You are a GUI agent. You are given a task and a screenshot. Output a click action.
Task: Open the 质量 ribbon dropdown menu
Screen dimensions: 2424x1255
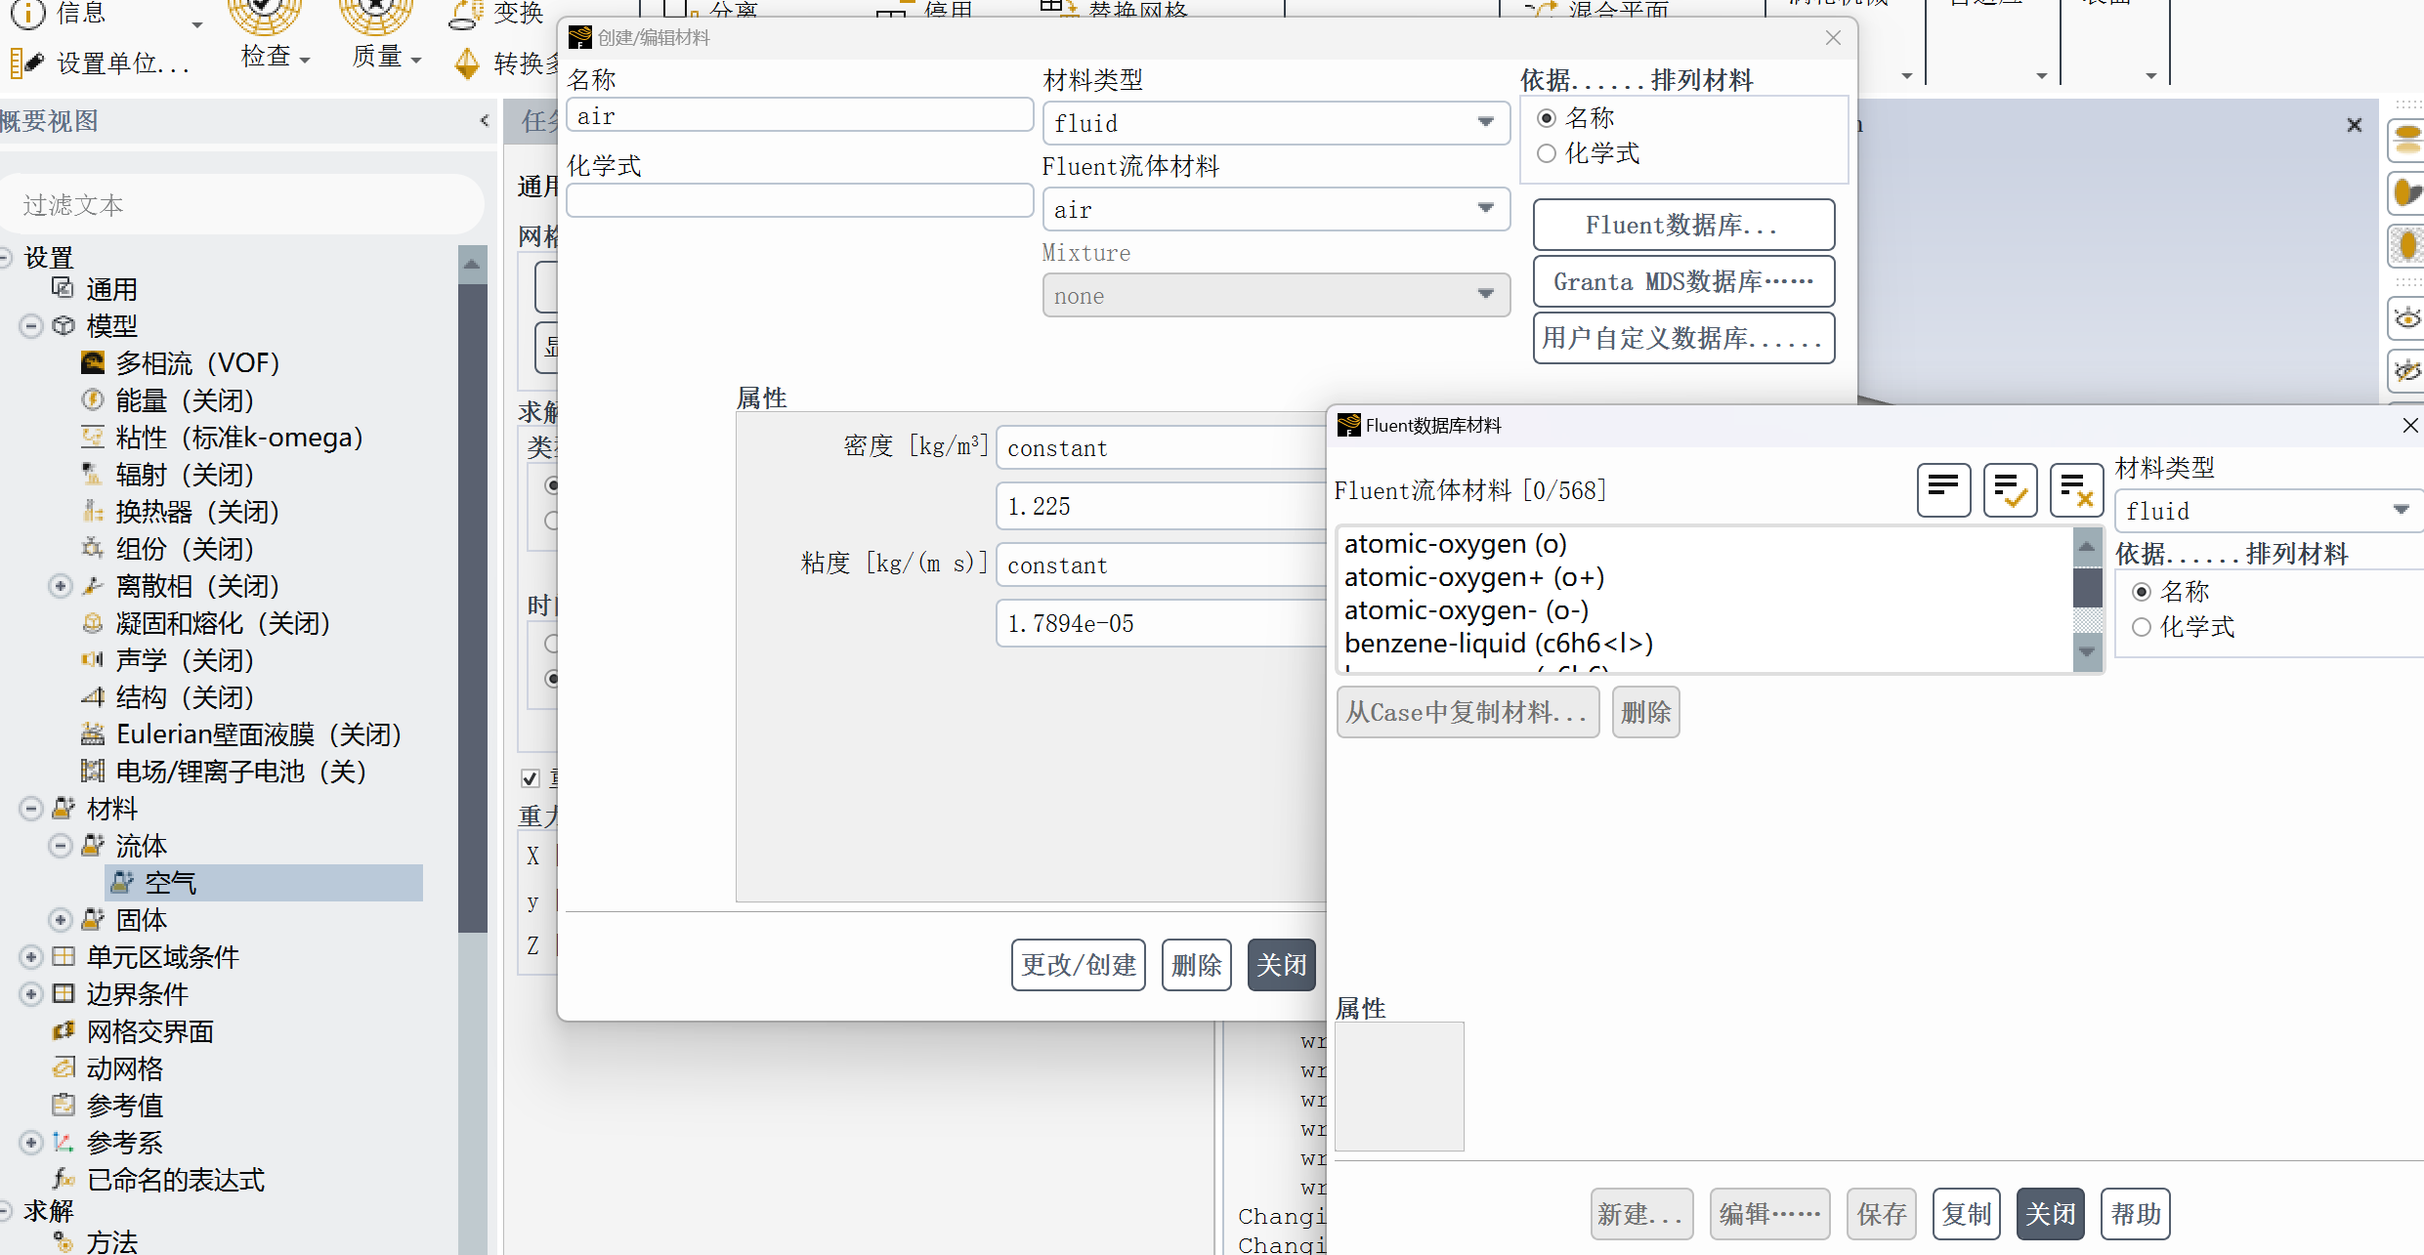416,61
